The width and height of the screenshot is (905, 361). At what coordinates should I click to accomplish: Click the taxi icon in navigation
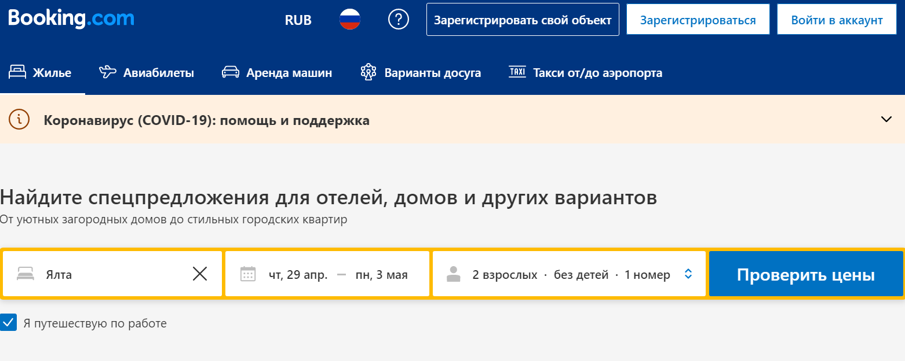[x=517, y=72]
